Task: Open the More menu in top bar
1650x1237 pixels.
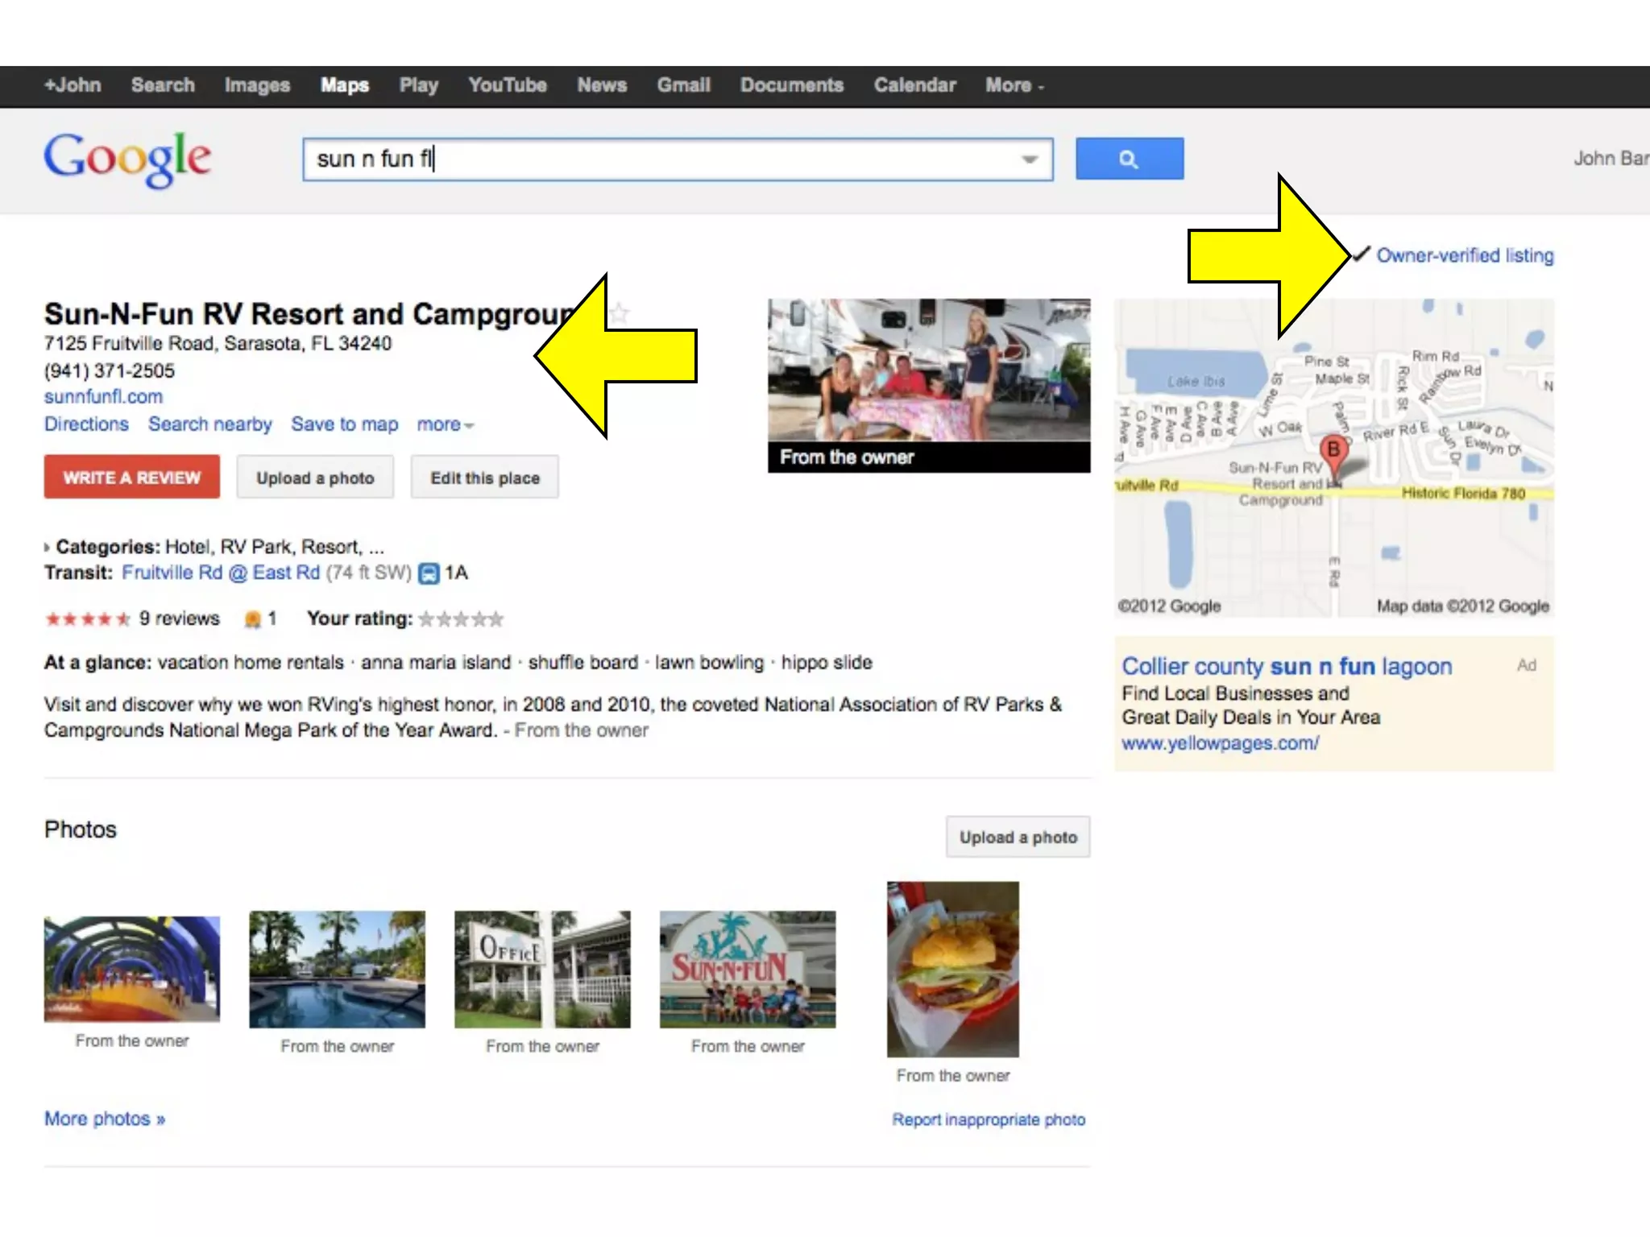Action: (x=1014, y=85)
